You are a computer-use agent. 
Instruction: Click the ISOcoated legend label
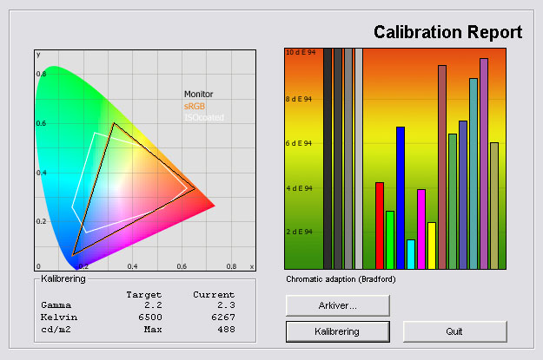201,117
